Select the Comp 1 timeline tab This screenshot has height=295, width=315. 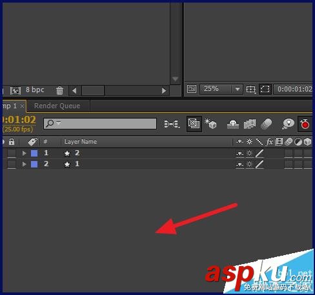click(10, 106)
